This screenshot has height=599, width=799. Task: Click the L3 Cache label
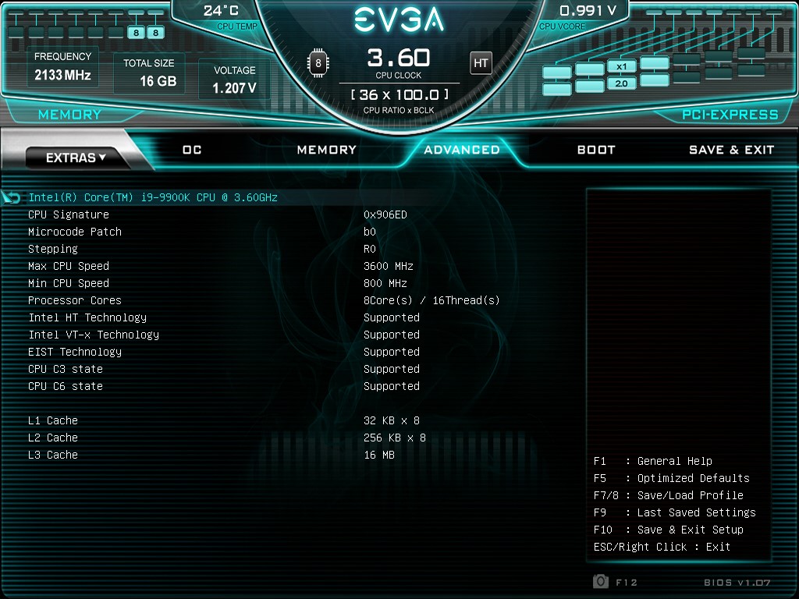click(x=53, y=455)
